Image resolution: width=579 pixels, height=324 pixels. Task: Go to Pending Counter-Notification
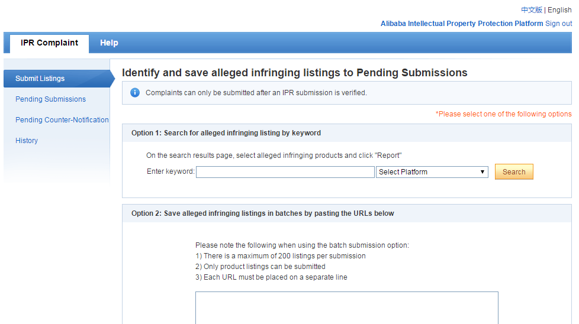pos(62,120)
